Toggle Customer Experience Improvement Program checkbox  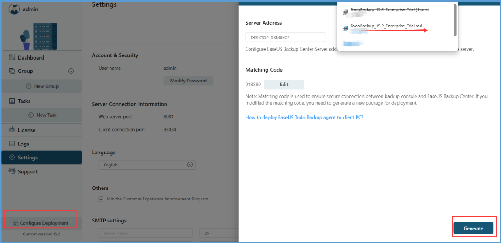tap(101, 199)
